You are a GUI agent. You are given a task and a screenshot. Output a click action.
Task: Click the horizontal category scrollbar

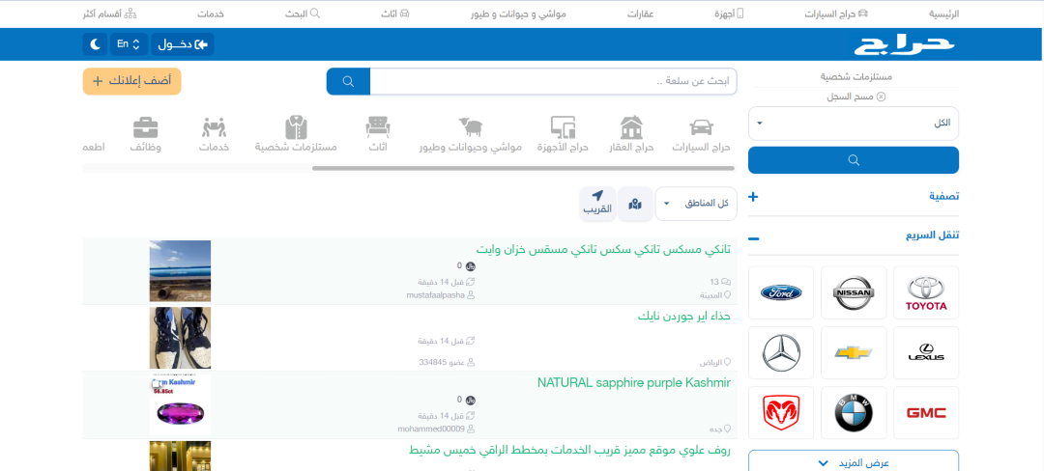click(x=523, y=169)
